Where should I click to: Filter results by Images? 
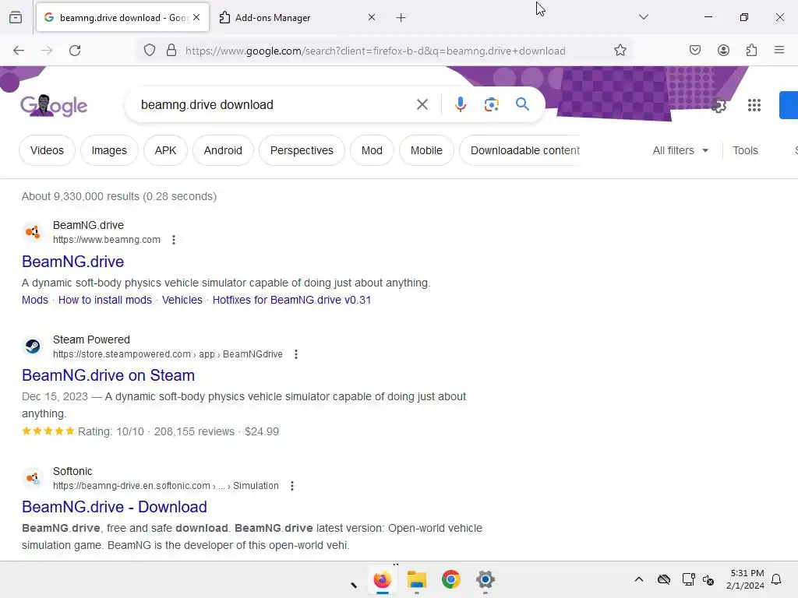(x=109, y=150)
